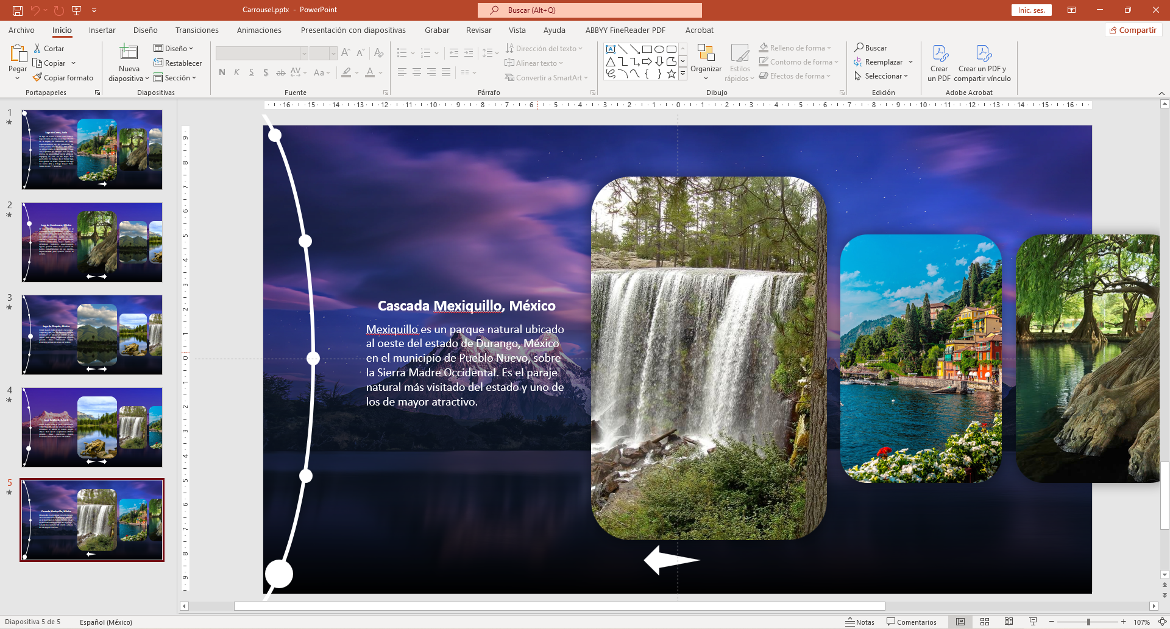This screenshot has width=1170, height=629.
Task: Click the Organizar arrange icon
Action: (x=706, y=54)
